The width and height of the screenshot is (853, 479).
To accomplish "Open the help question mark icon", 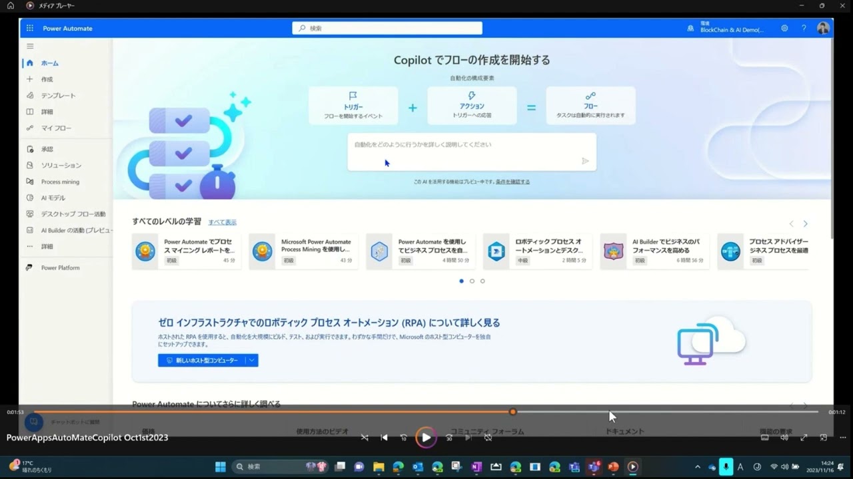I will [804, 28].
